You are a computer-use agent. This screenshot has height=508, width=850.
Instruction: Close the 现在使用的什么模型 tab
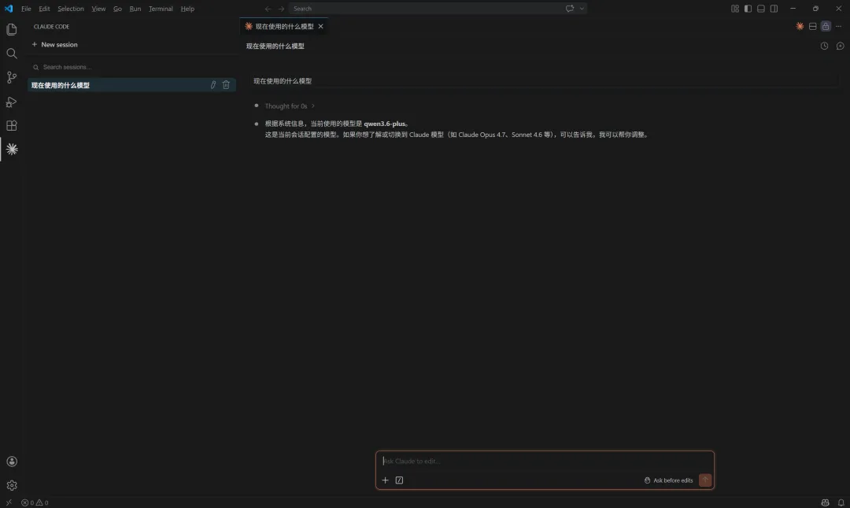point(320,26)
